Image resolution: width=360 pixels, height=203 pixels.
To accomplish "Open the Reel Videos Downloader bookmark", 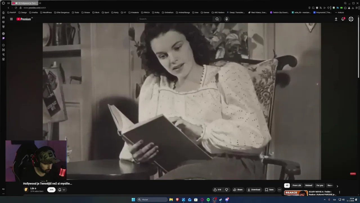I will (x=258, y=12).
